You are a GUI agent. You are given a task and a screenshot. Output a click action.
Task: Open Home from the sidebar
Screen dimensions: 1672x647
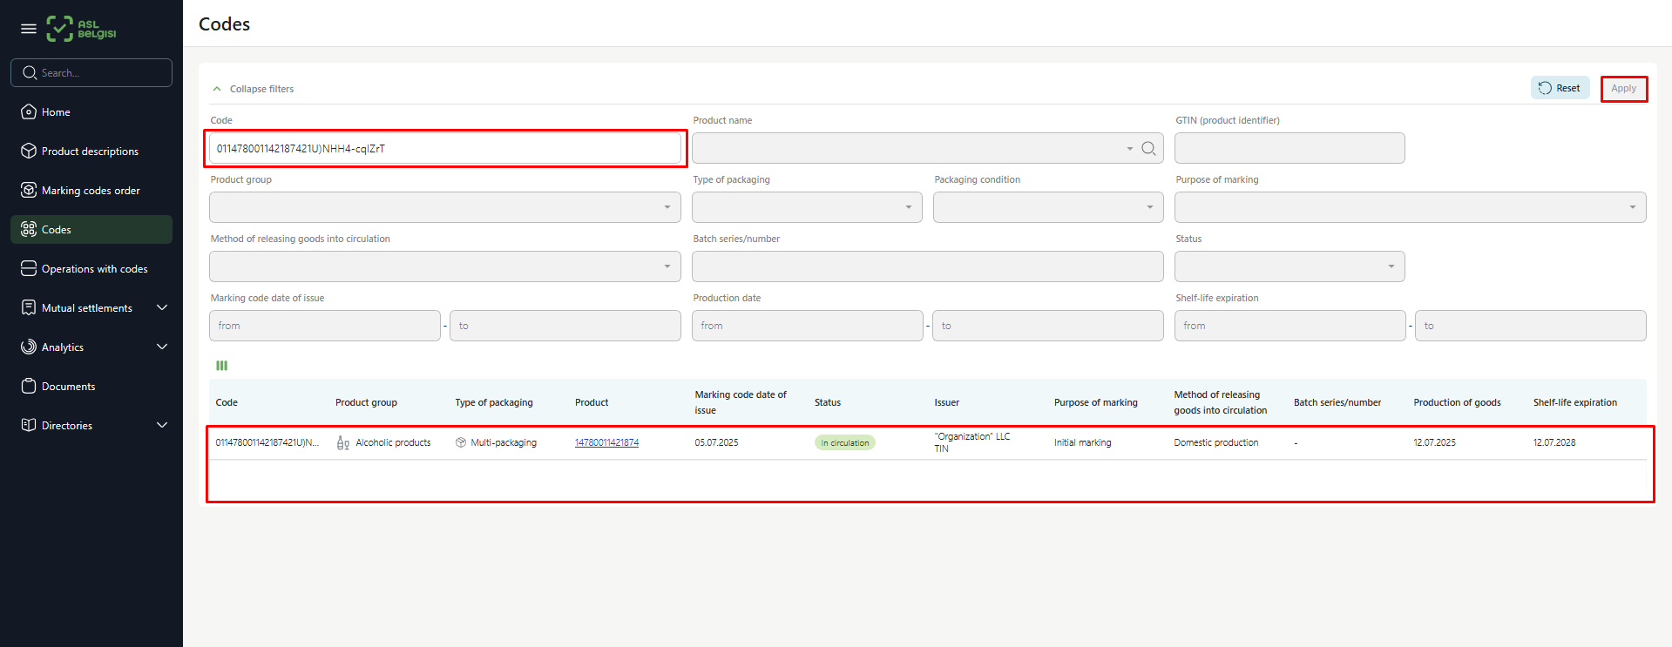click(x=56, y=112)
